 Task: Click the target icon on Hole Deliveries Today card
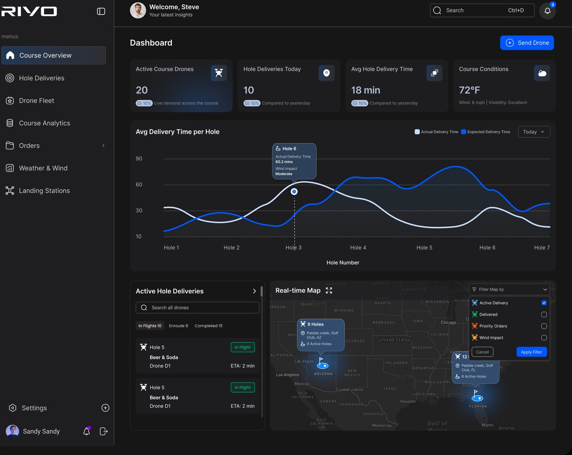point(326,73)
